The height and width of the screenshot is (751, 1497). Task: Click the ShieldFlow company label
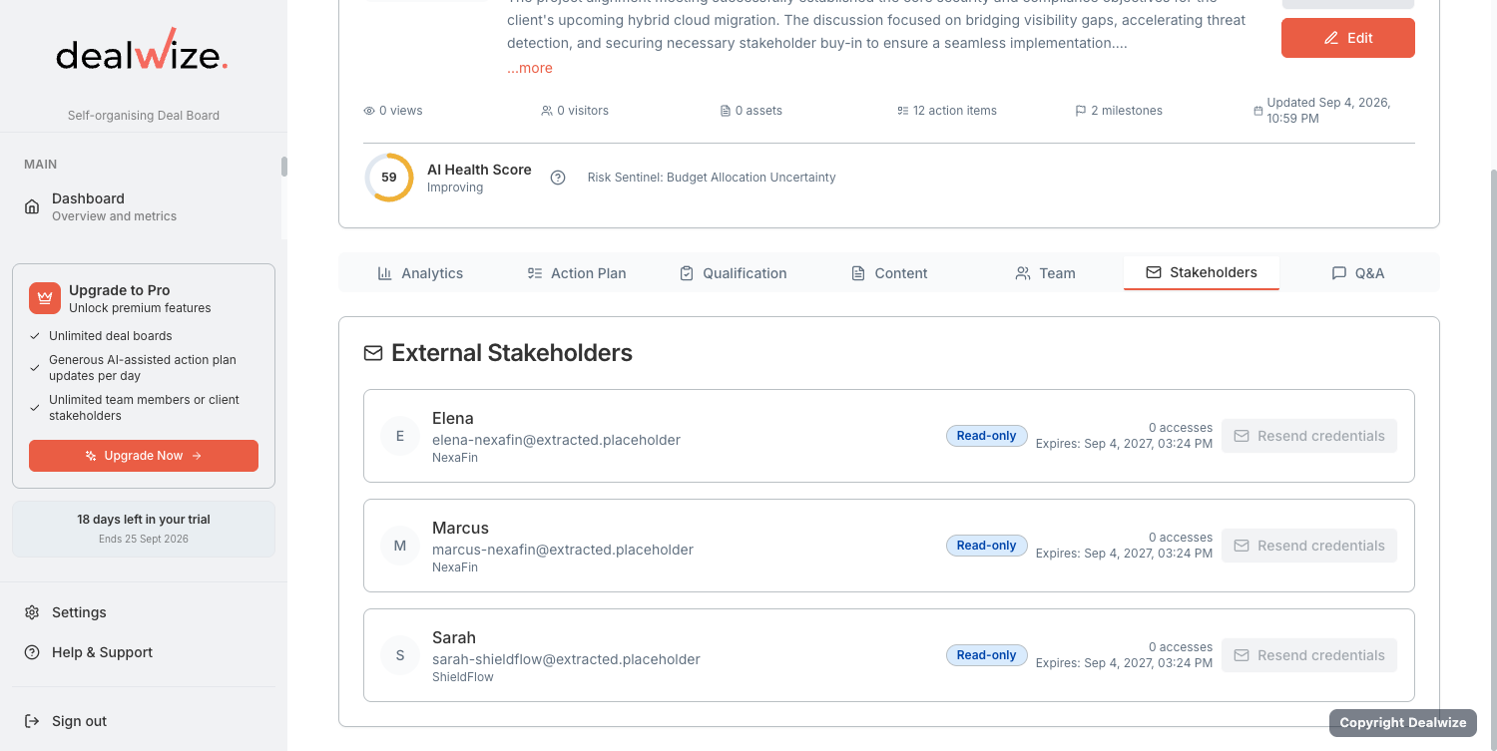coord(463,677)
